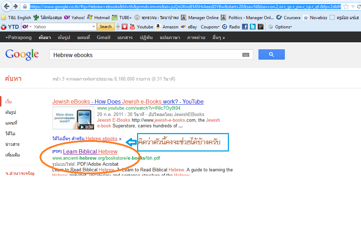This screenshot has height=226, width=361.
Task: Open the Politics - Manager Online bookmark
Action: pos(247,17)
